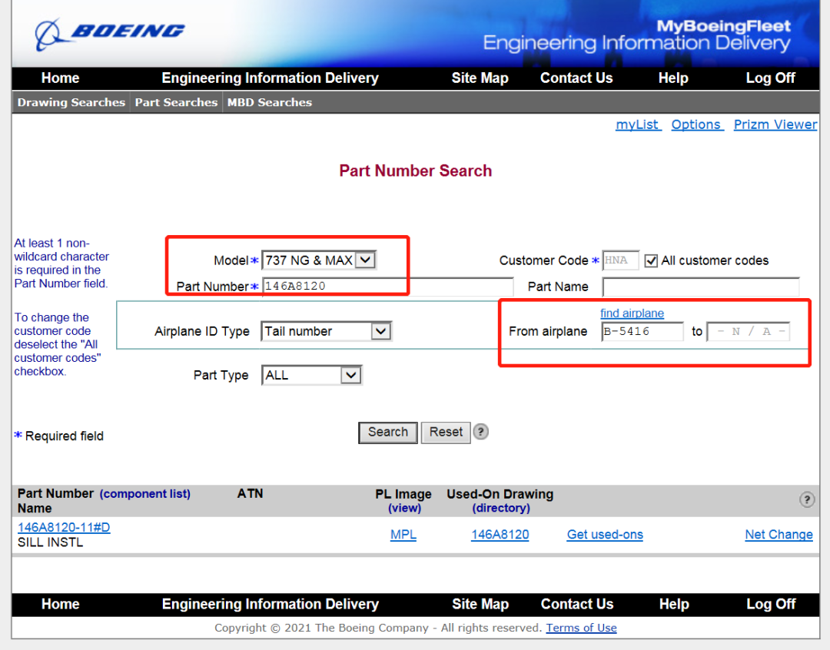The width and height of the screenshot is (830, 650).
Task: Open Engineering Information Delivery in top nav
Action: tap(270, 78)
